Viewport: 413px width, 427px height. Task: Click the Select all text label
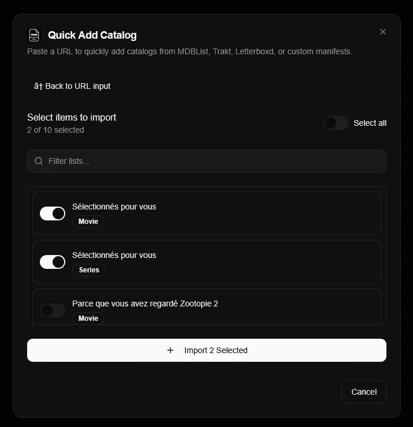[370, 123]
